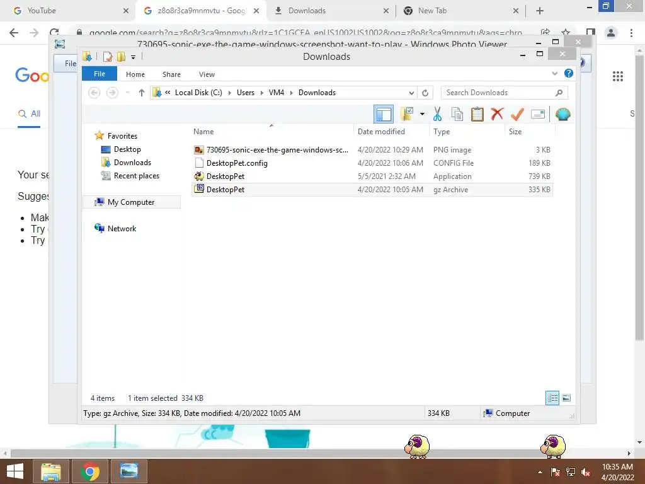Sort files by the Type column
Screen dimensions: 645x484
coord(442,131)
